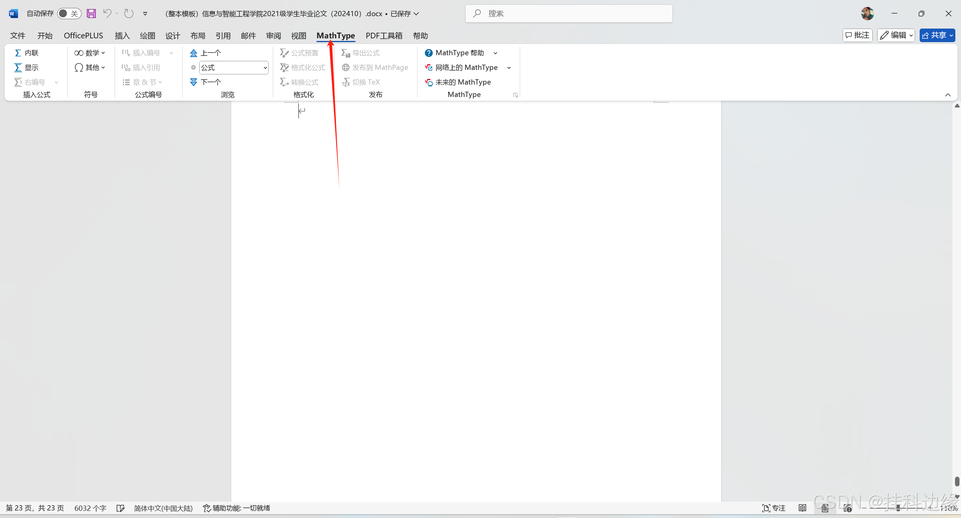Switch to the 引用 ribbon tab
The width and height of the screenshot is (961, 518).
[223, 36]
